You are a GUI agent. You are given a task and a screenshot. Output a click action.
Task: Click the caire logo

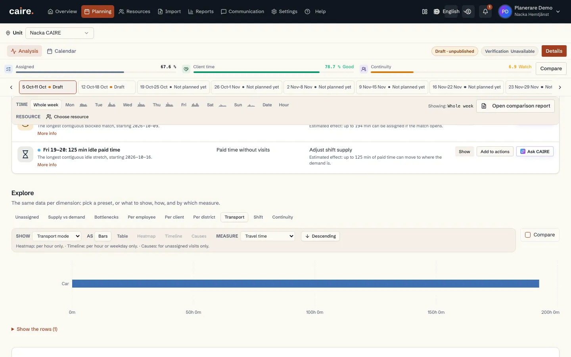tap(21, 12)
